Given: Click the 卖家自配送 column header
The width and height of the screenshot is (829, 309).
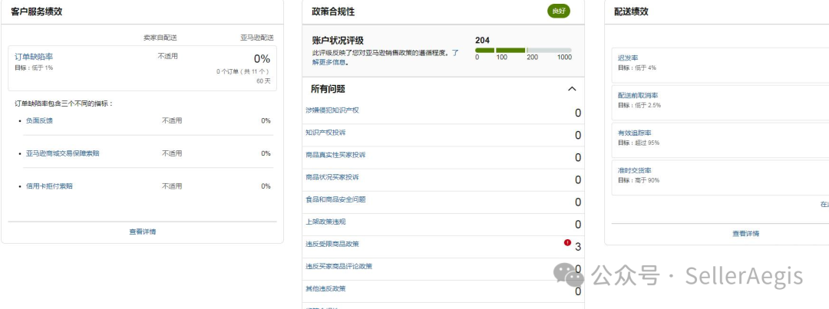Looking at the screenshot, I should point(160,38).
